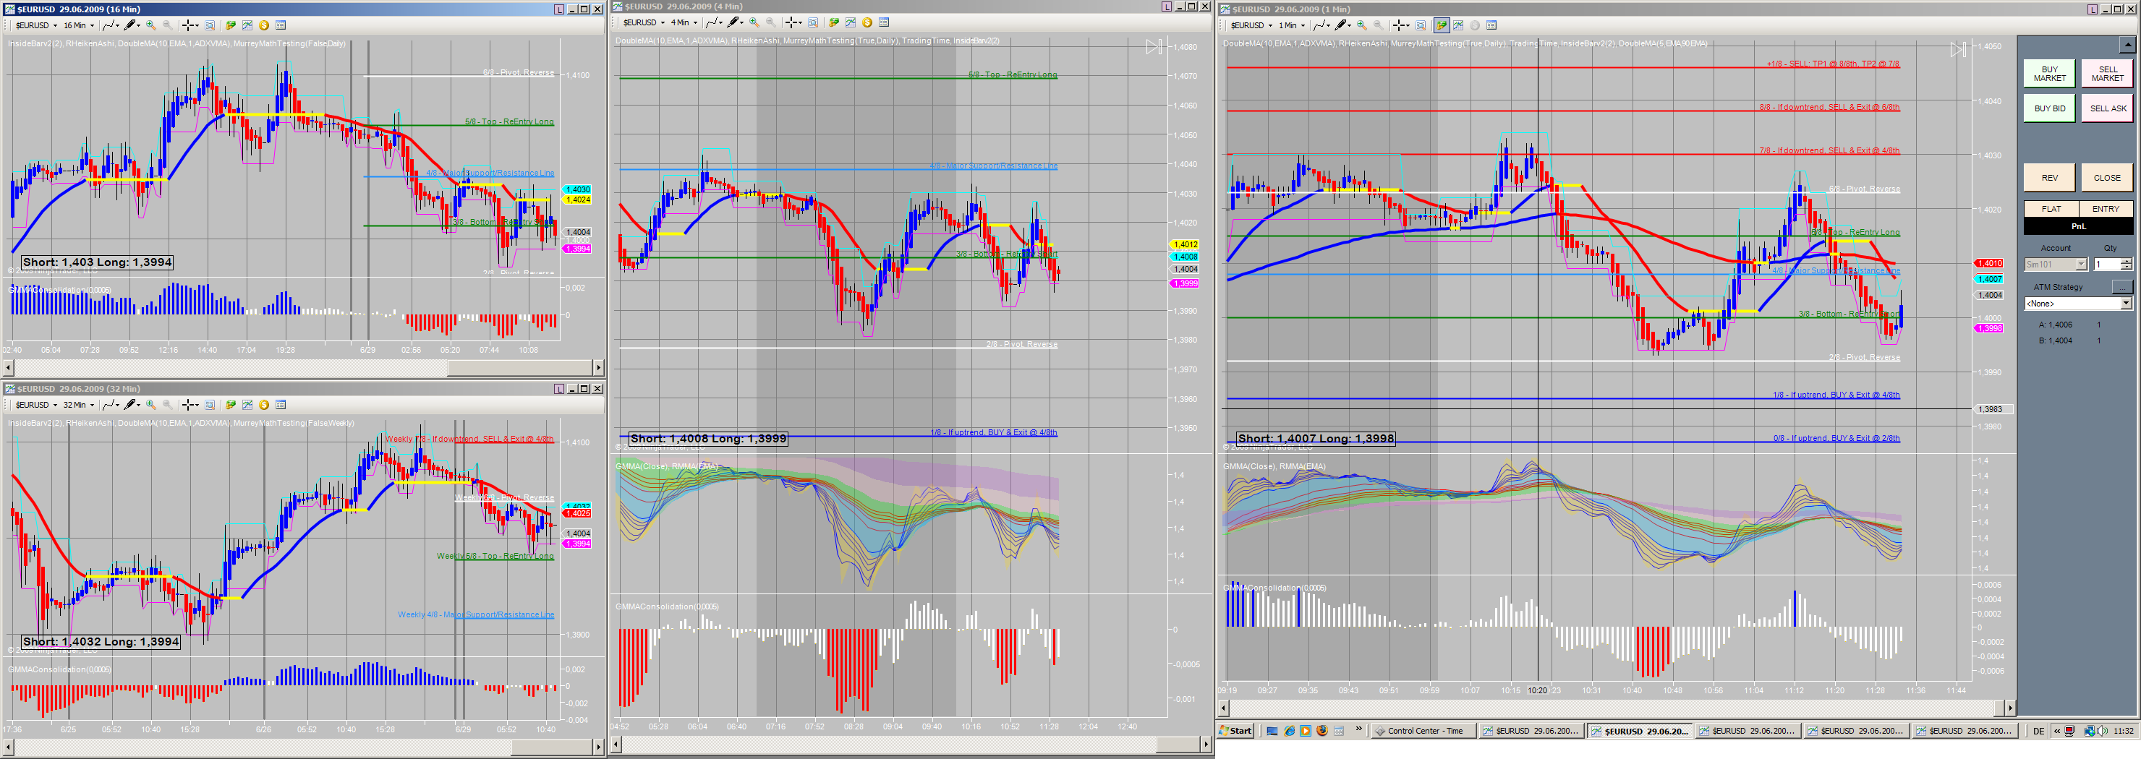The width and height of the screenshot is (2141, 759).
Task: Click left scroll arrow of 1 Min chart
Action: click(x=1223, y=708)
